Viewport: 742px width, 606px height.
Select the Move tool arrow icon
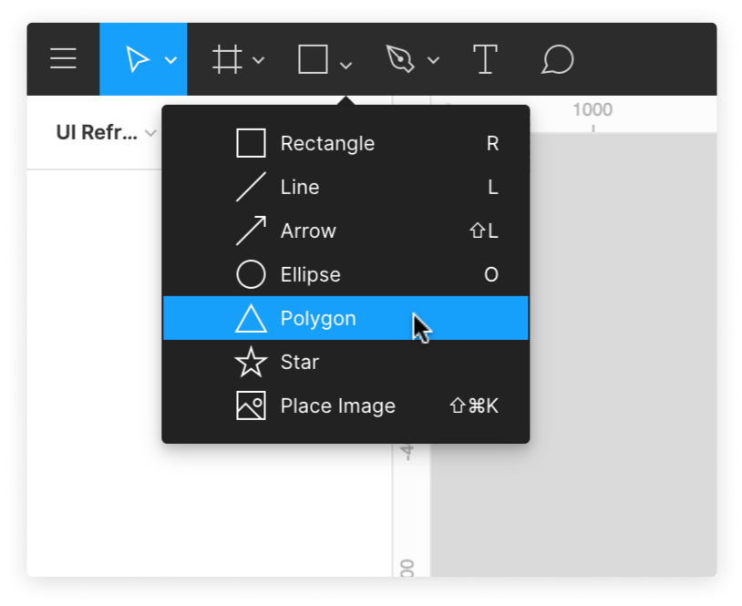[138, 59]
